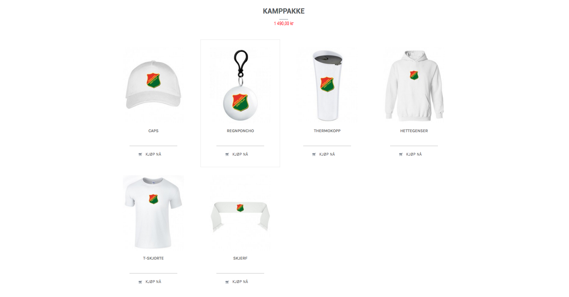Image resolution: width=569 pixels, height=297 pixels.
Task: Buy the hoodie with KJØP NÅ
Action: pos(410,154)
